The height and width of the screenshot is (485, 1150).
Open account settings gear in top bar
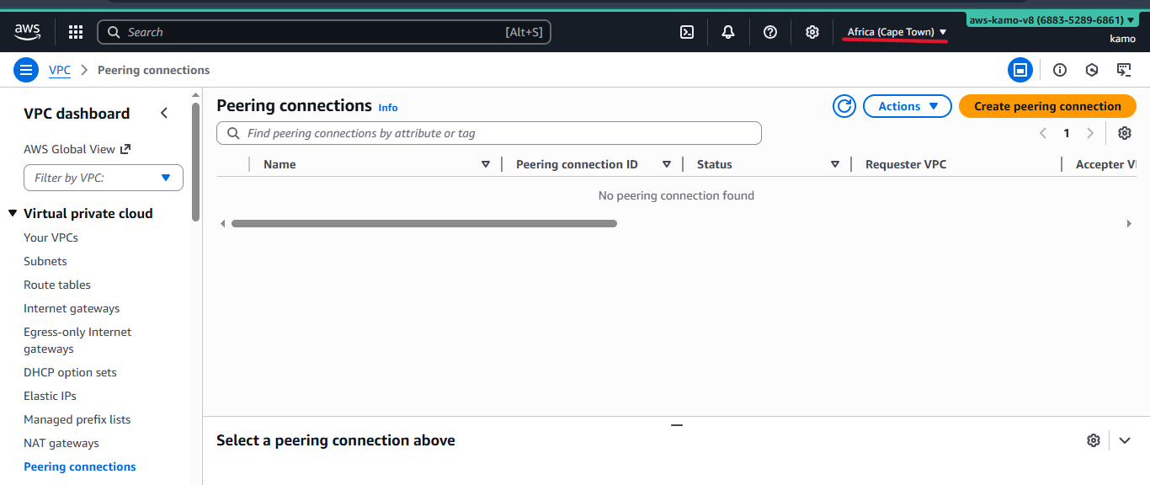click(x=812, y=31)
